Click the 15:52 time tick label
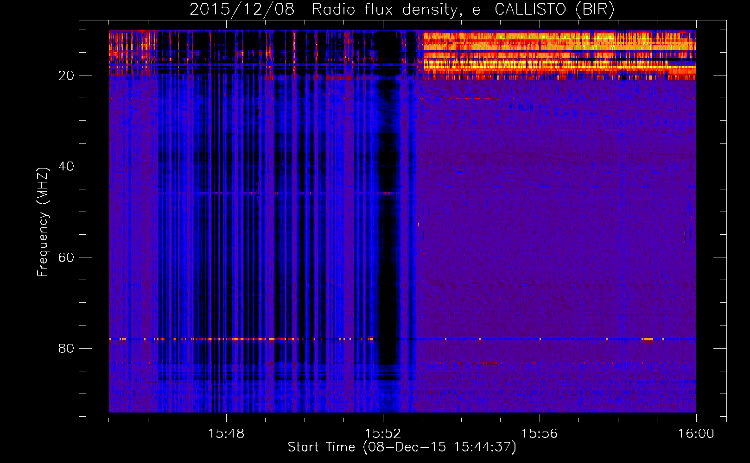Viewport: 750px width, 463px height. [383, 433]
